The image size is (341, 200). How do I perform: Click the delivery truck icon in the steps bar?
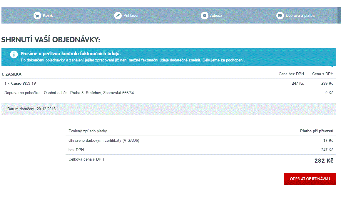[280, 16]
